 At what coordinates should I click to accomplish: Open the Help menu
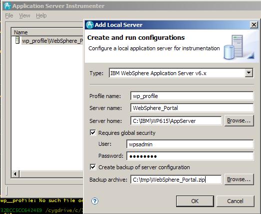[x=41, y=15]
